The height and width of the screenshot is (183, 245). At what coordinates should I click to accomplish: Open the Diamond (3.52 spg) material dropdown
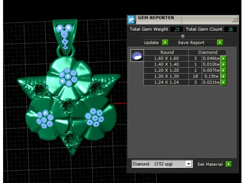[x=188, y=164]
